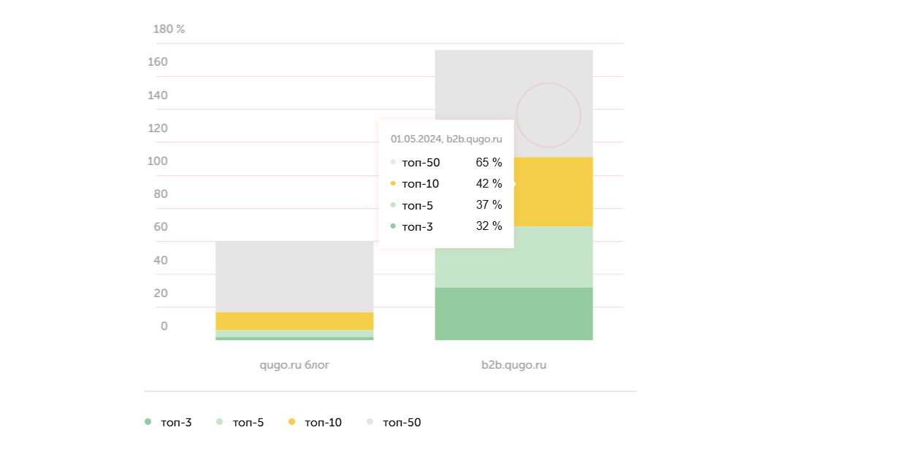Click the топ-50 65 % tooltip row
Screen dimensions: 913x457
click(446, 163)
